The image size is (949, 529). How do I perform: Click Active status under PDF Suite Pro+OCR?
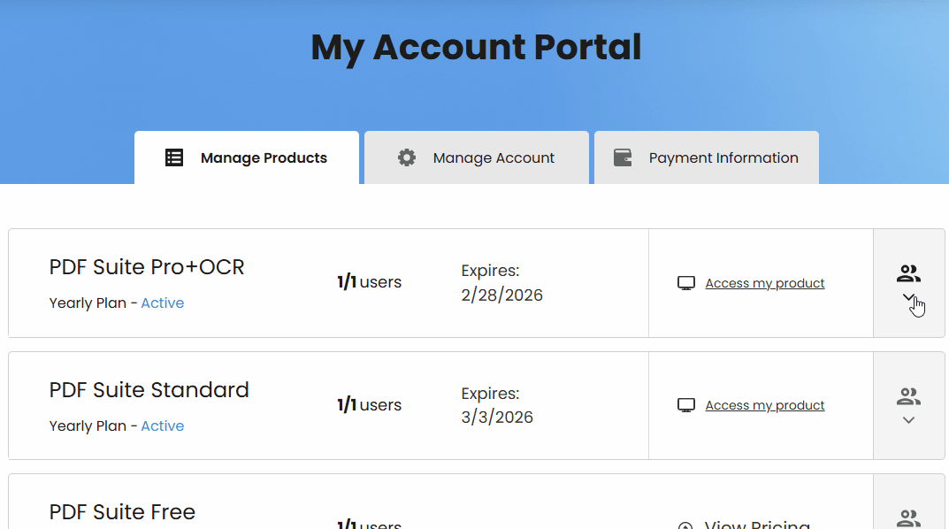[162, 303]
